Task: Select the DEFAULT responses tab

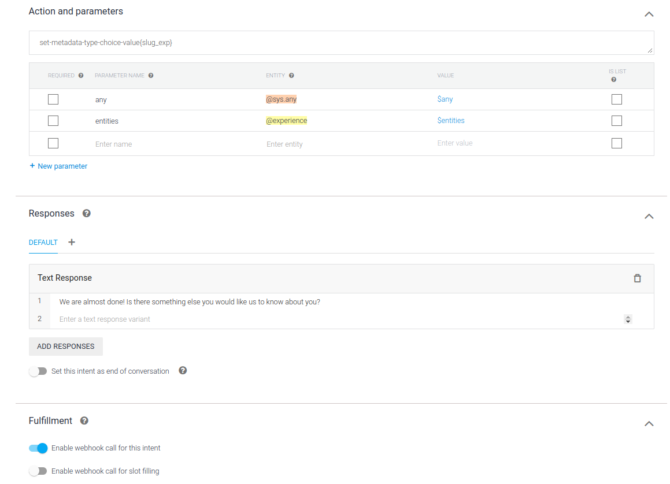Action: tap(43, 243)
